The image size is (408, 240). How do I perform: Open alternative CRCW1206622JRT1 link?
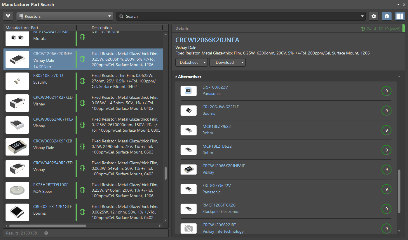[220, 225]
